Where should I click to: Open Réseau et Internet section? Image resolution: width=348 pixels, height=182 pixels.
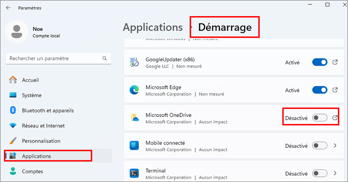click(x=58, y=125)
